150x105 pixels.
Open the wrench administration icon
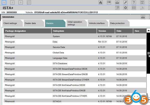point(125,2)
